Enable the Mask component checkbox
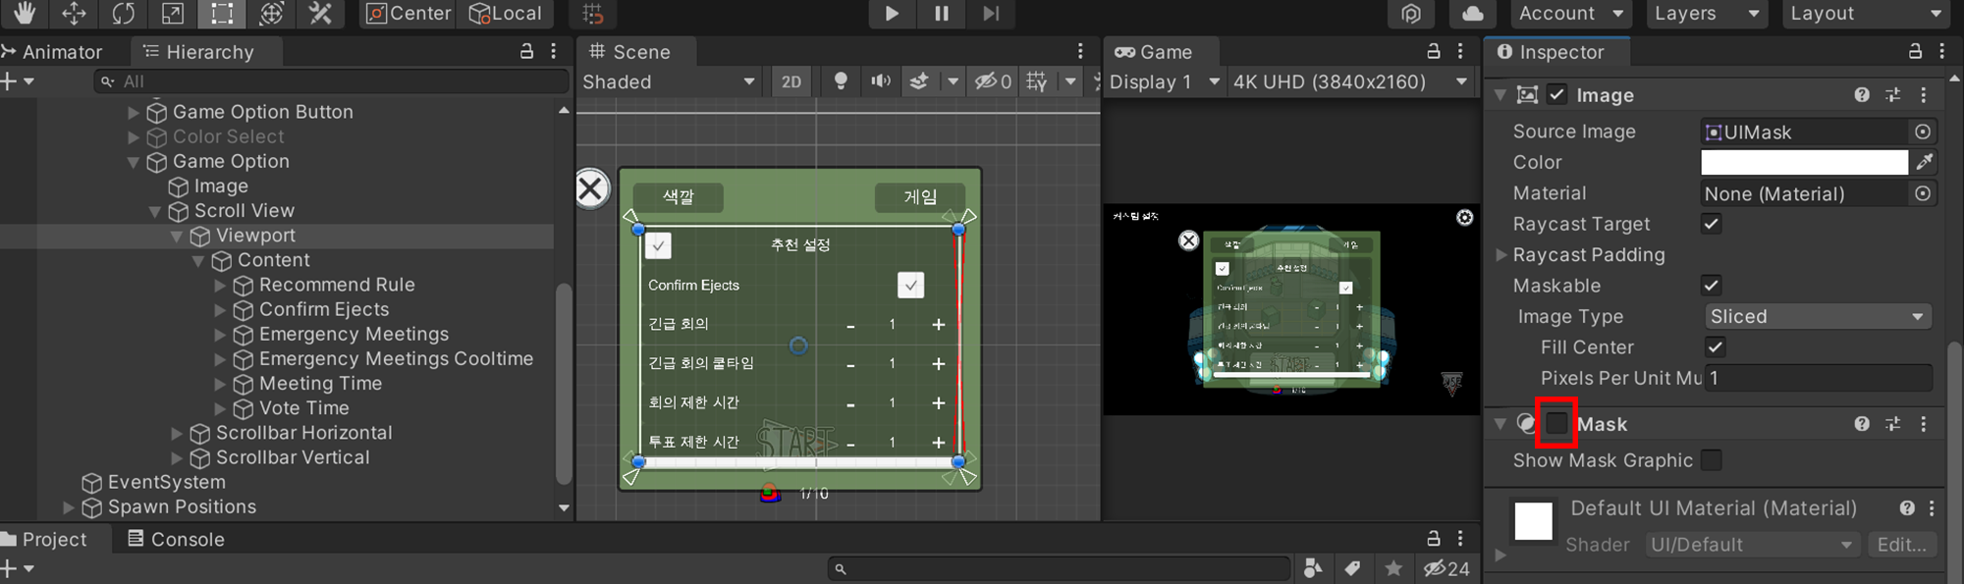This screenshot has width=1964, height=584. [1556, 423]
